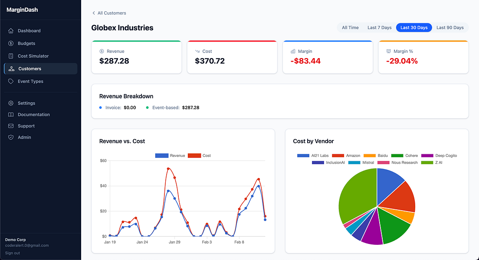Toggle Cohere vendor in pie legend

click(404, 156)
